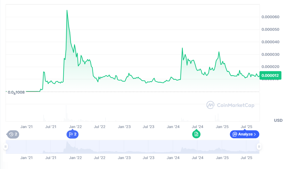293x169 pixels.
Task: Click the Jan '23 label under the navigator
Action: point(124,158)
